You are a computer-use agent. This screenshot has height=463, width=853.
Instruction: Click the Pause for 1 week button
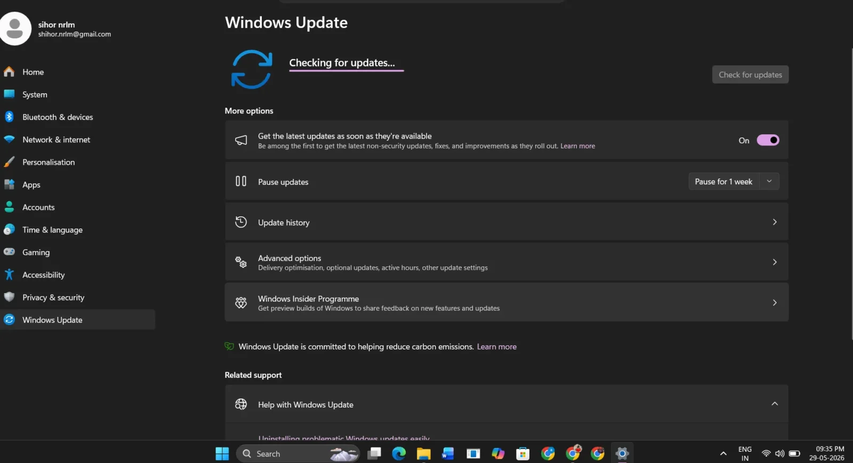pos(723,182)
